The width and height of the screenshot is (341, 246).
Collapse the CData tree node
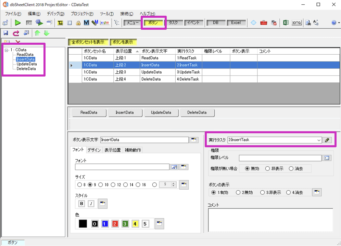pos(7,50)
